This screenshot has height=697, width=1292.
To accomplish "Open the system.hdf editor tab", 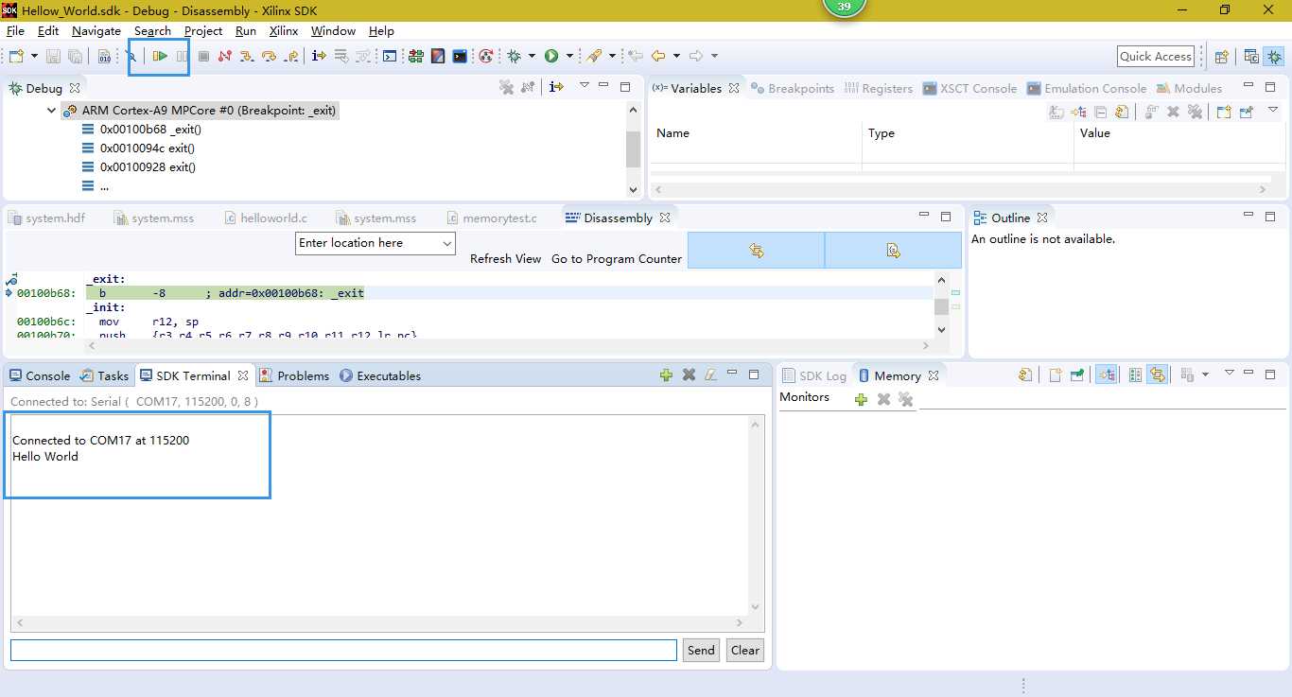I will coord(46,218).
